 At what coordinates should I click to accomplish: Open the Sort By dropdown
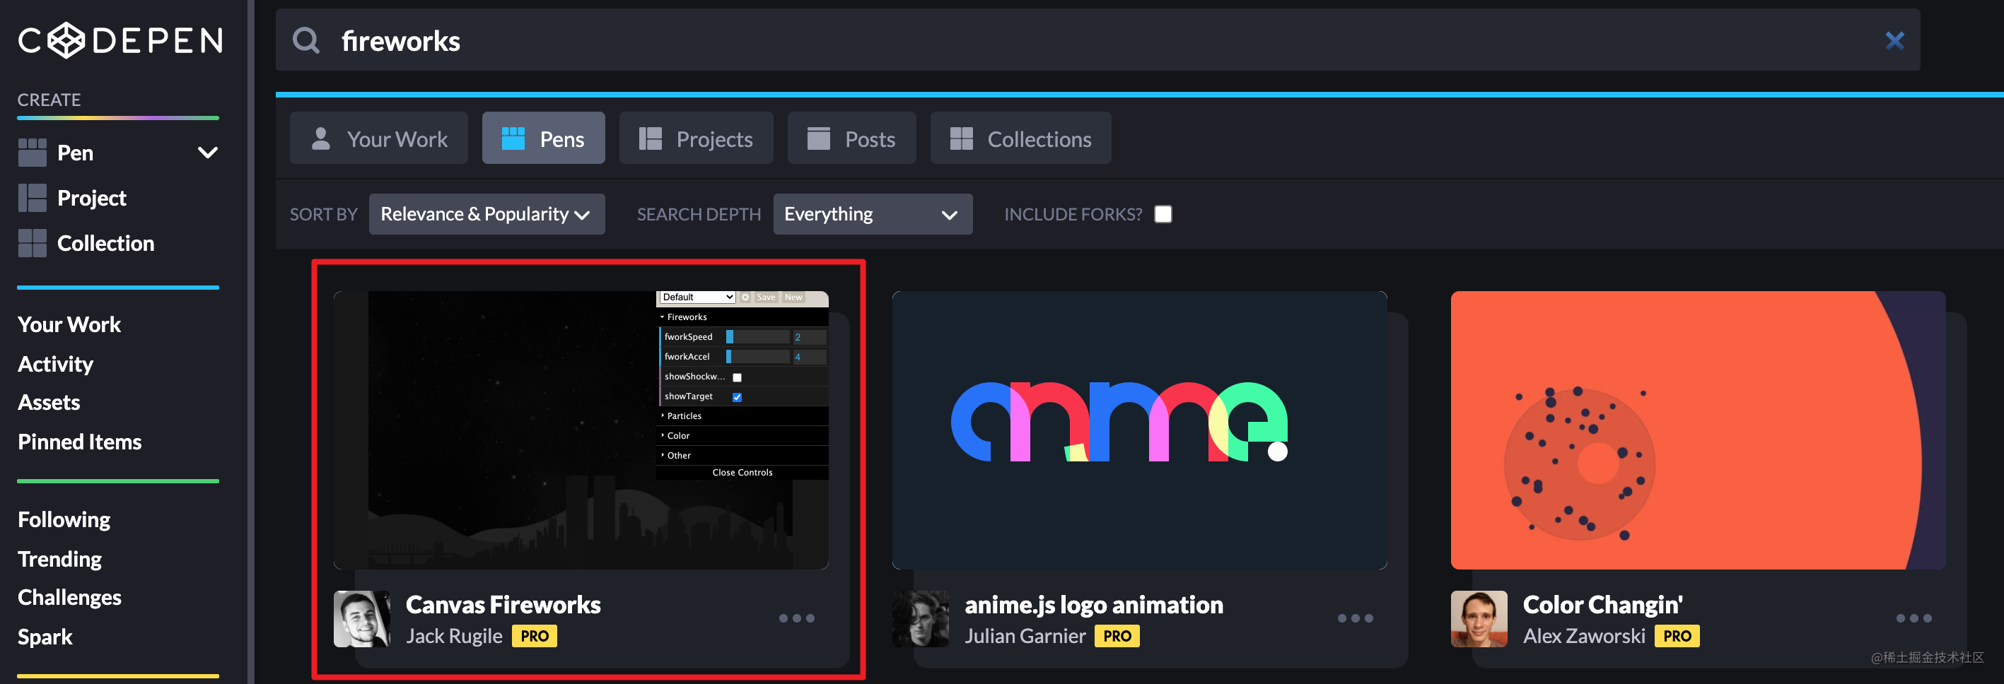[487, 213]
